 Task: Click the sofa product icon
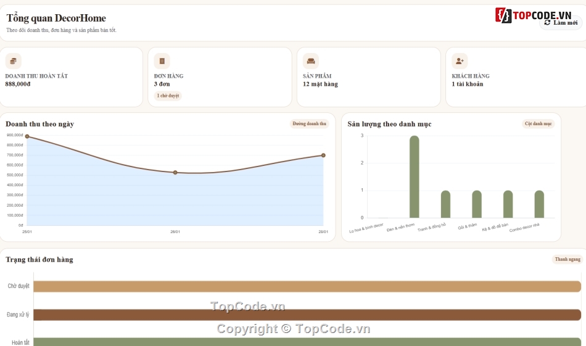point(310,61)
